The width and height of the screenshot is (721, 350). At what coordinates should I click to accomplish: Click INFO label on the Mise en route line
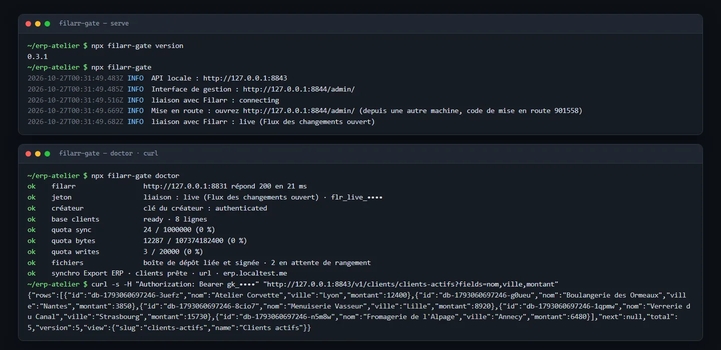(135, 110)
